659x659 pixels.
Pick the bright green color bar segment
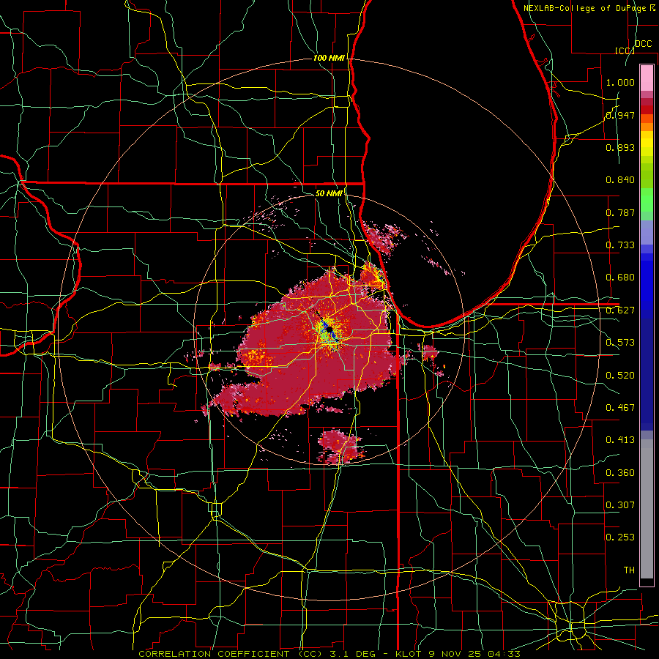tap(647, 200)
